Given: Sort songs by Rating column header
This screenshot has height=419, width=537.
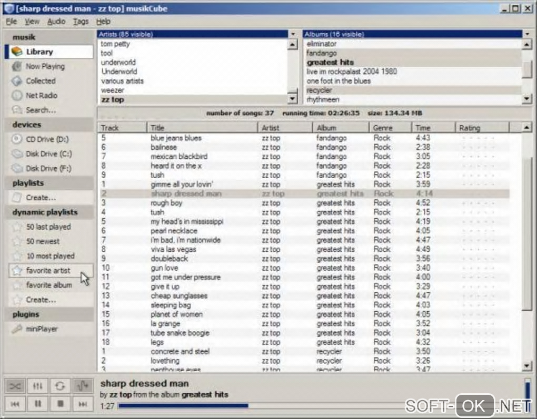Looking at the screenshot, I should click(482, 128).
